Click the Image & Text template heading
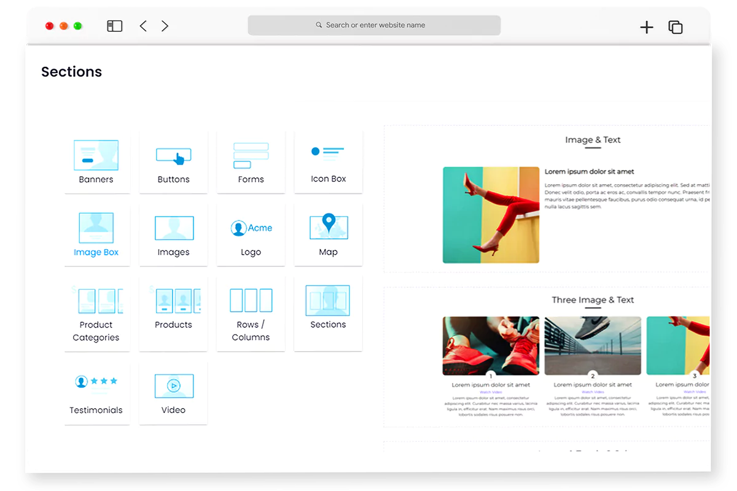 (593, 140)
